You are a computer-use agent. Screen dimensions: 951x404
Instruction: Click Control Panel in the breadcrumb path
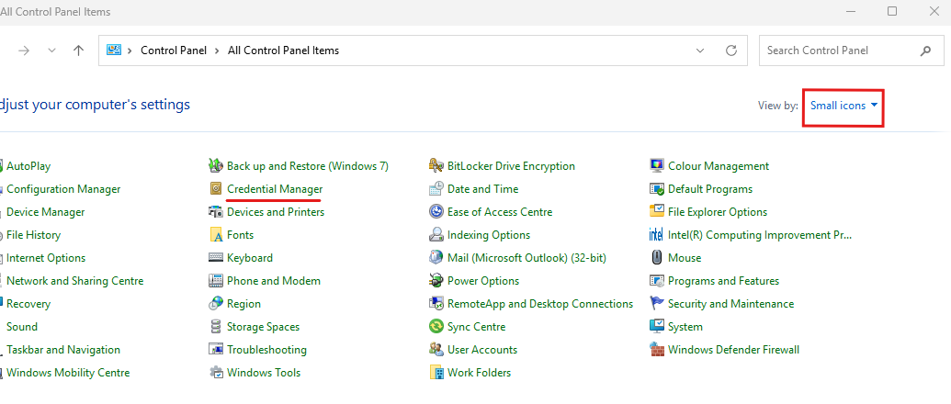(175, 50)
